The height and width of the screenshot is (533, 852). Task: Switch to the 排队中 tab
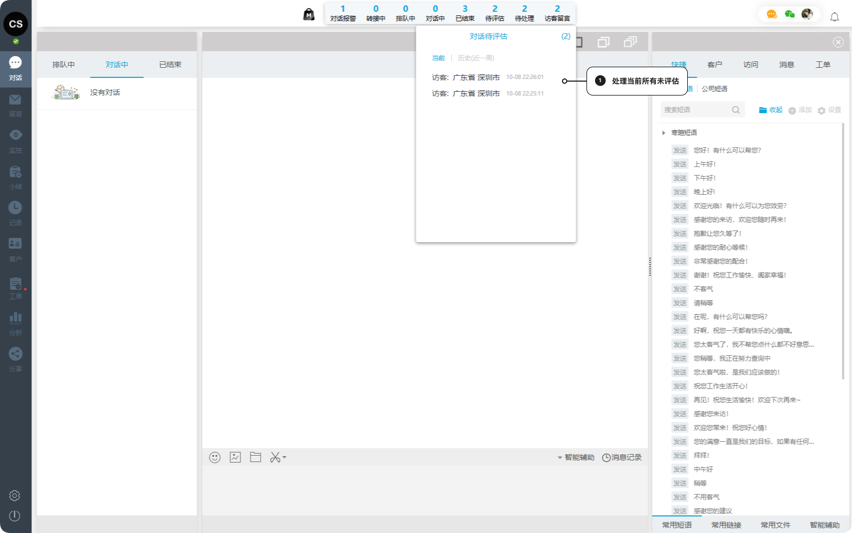63,65
